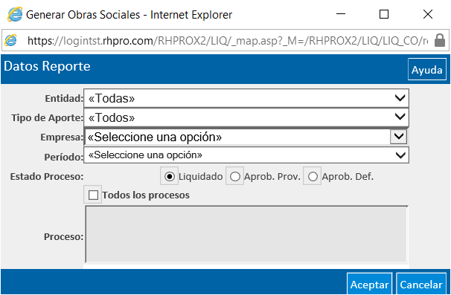
Task: Select the Liquidado radio button
Action: point(170,176)
